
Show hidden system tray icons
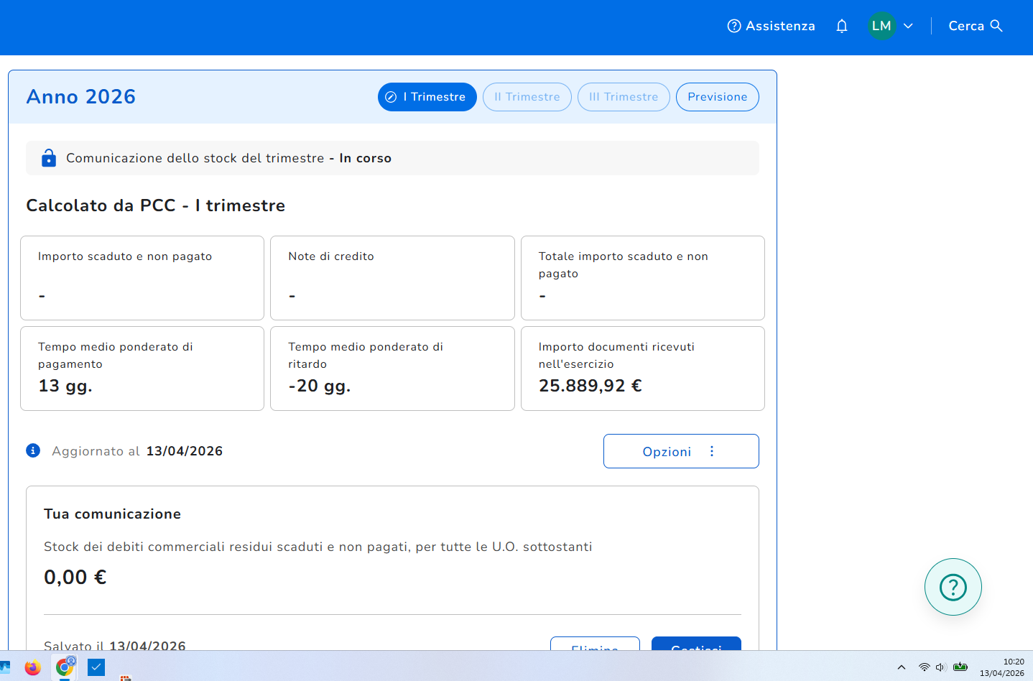click(x=902, y=667)
